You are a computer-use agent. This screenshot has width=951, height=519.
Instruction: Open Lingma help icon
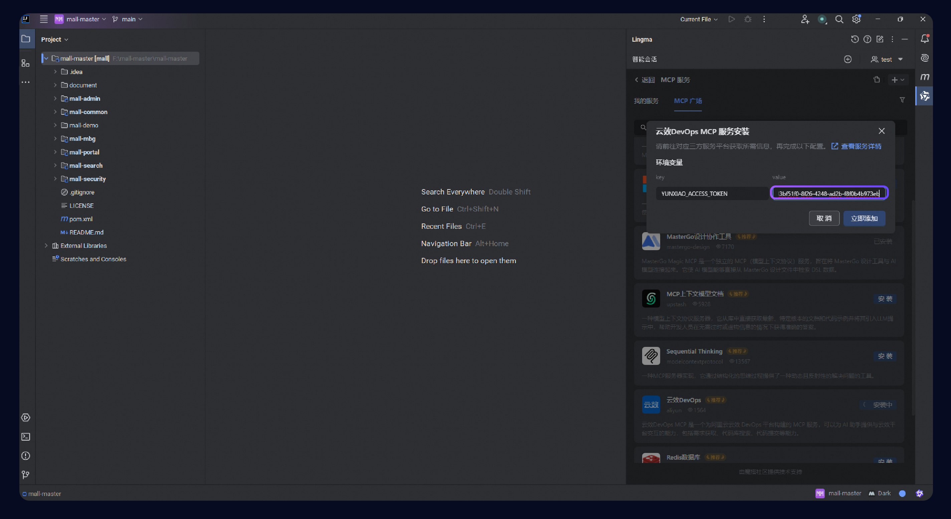(x=867, y=39)
